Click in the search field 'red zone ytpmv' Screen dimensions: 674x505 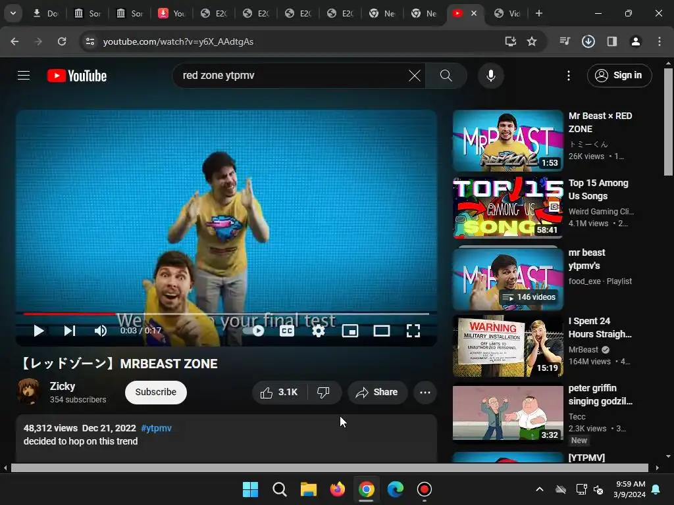click(292, 76)
